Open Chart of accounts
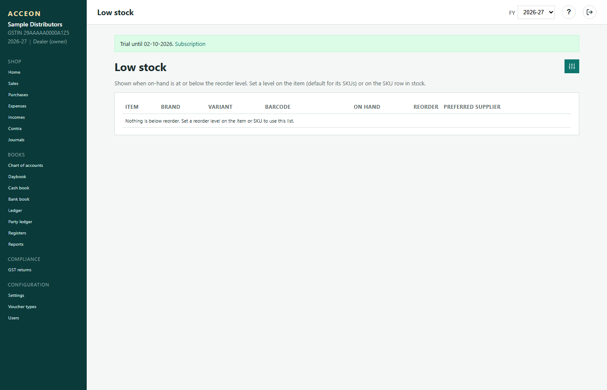Viewport: 607px width, 390px height. [26, 166]
